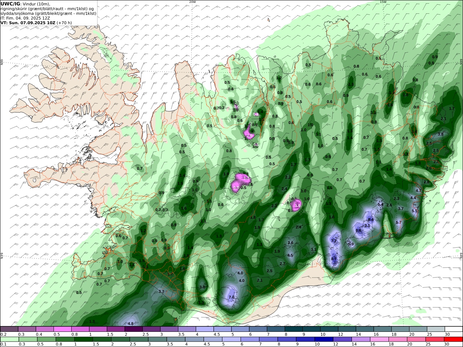Click the 5.9 precipitation value
Viewport: 463px width, 347px height.
point(351,244)
